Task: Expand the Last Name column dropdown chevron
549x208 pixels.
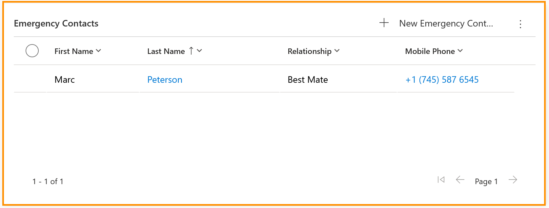Action: tap(199, 51)
